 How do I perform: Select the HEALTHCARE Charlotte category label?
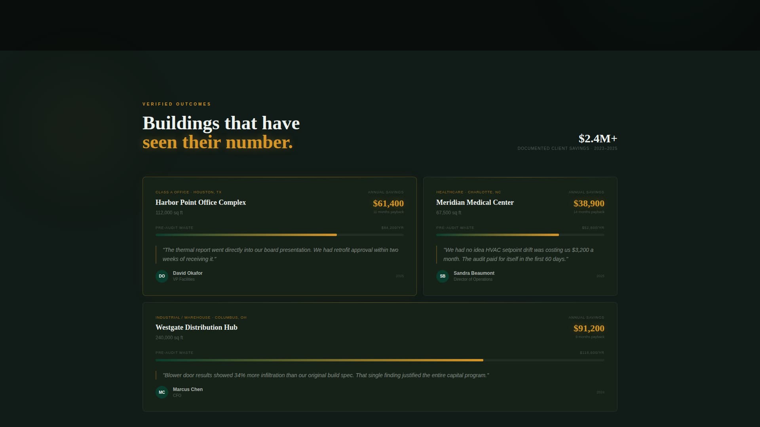468,192
